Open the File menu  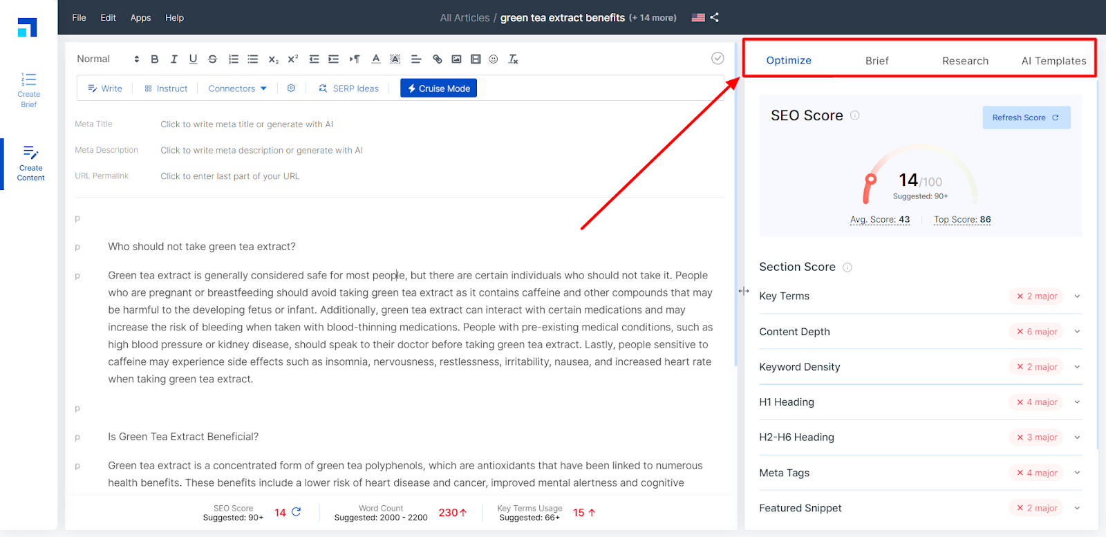79,18
